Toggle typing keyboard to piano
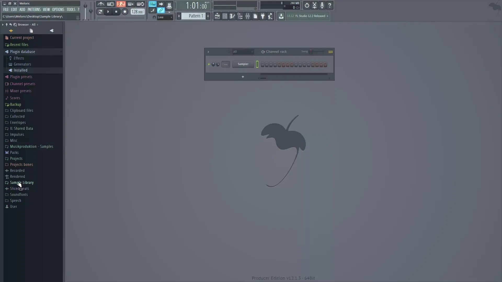 [152, 4]
